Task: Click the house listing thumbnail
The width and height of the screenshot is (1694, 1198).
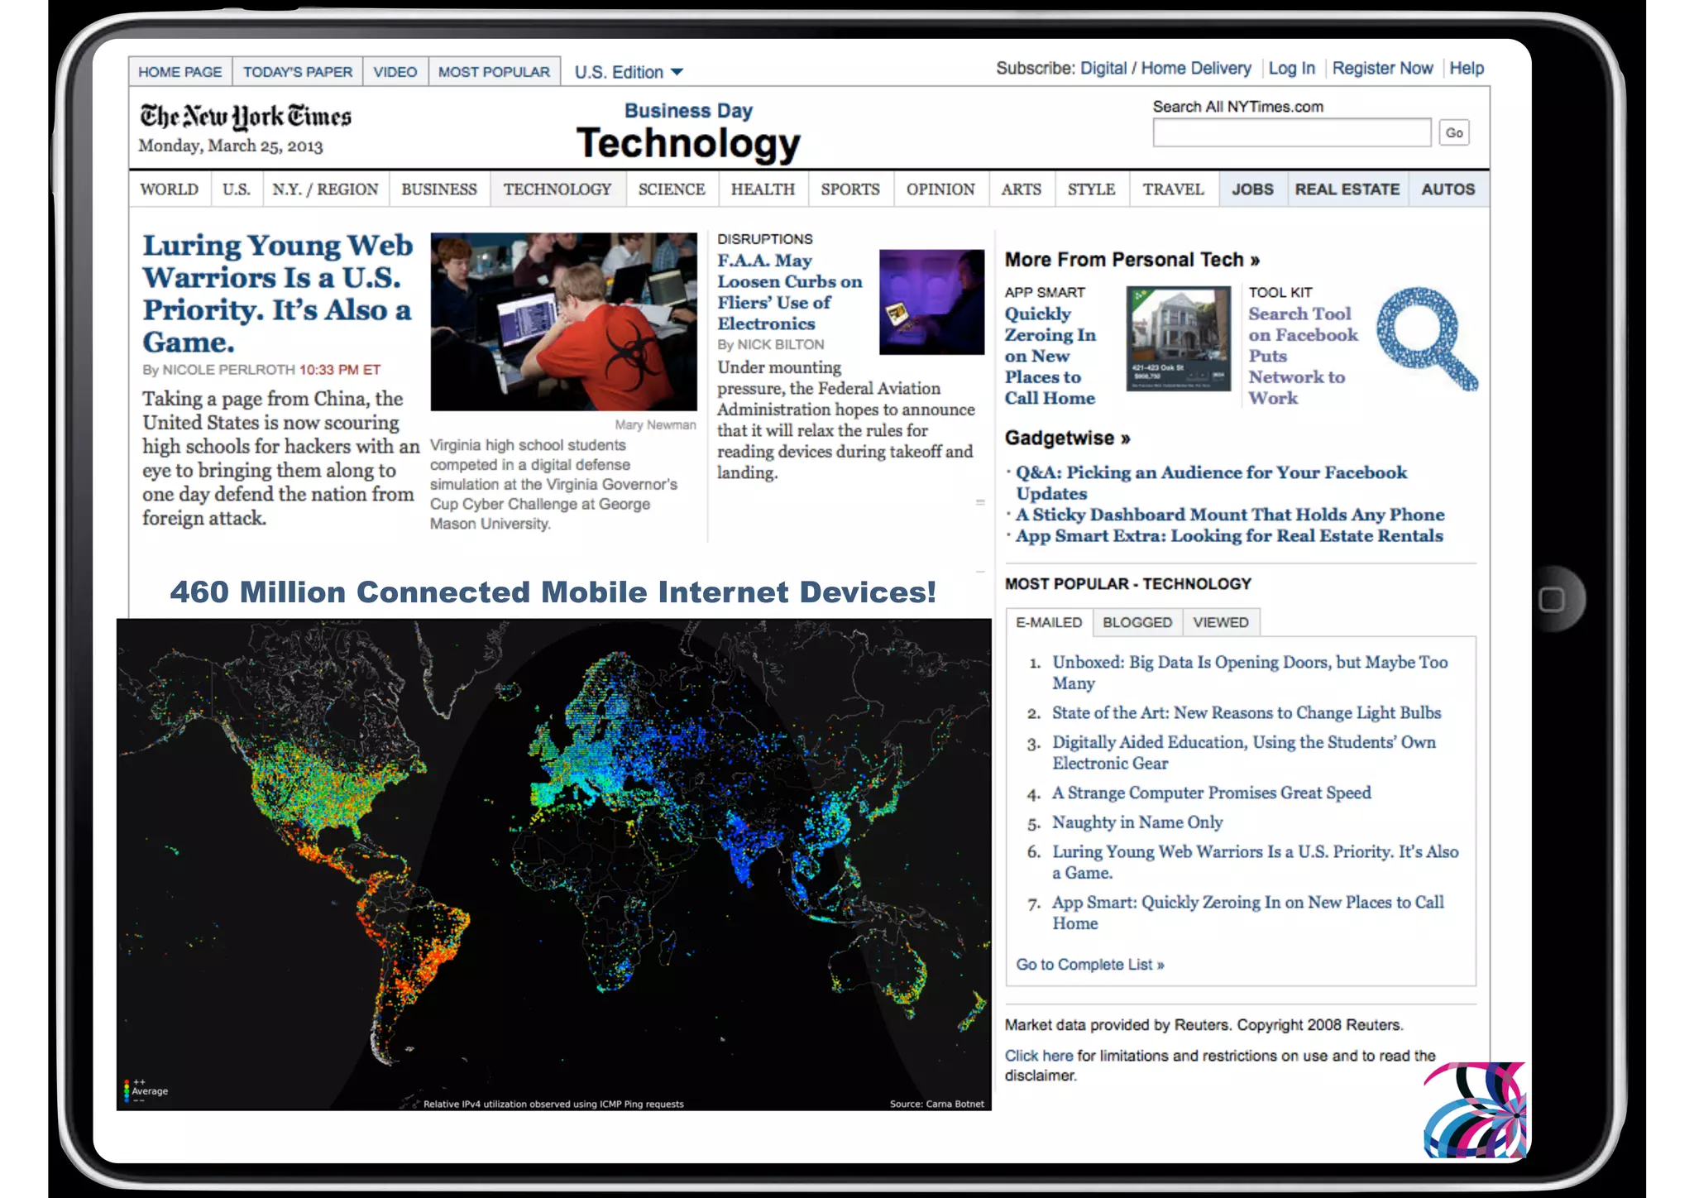Action: point(1179,338)
